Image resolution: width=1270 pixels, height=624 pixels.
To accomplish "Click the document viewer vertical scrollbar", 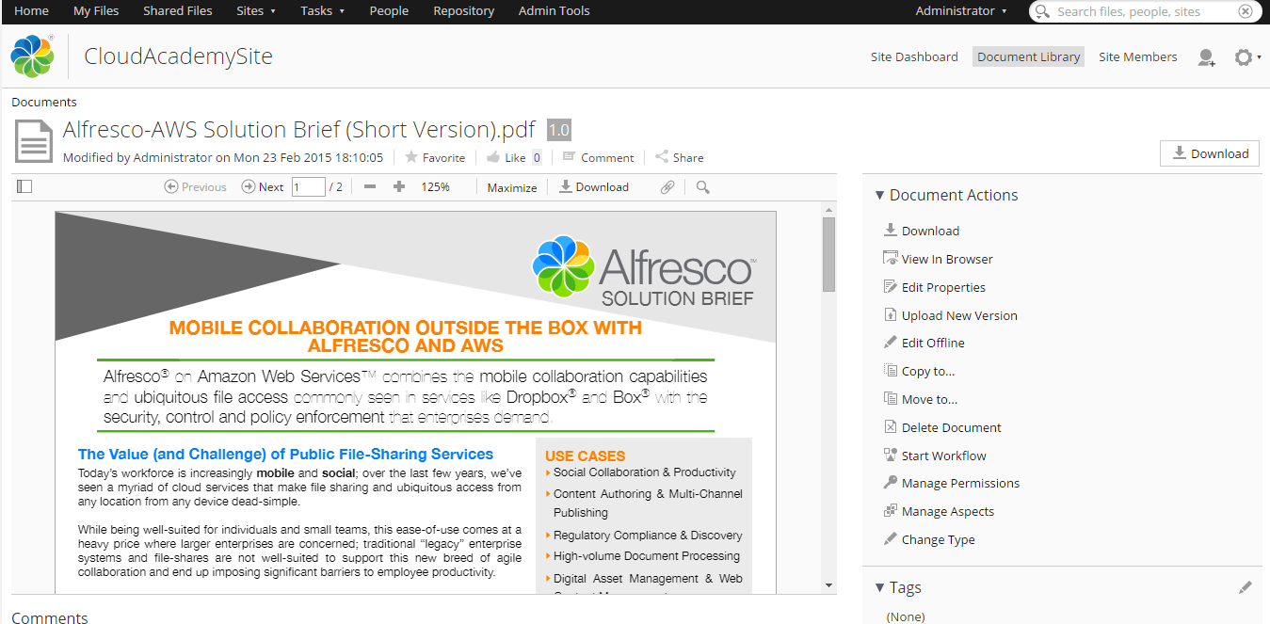I will click(x=829, y=254).
